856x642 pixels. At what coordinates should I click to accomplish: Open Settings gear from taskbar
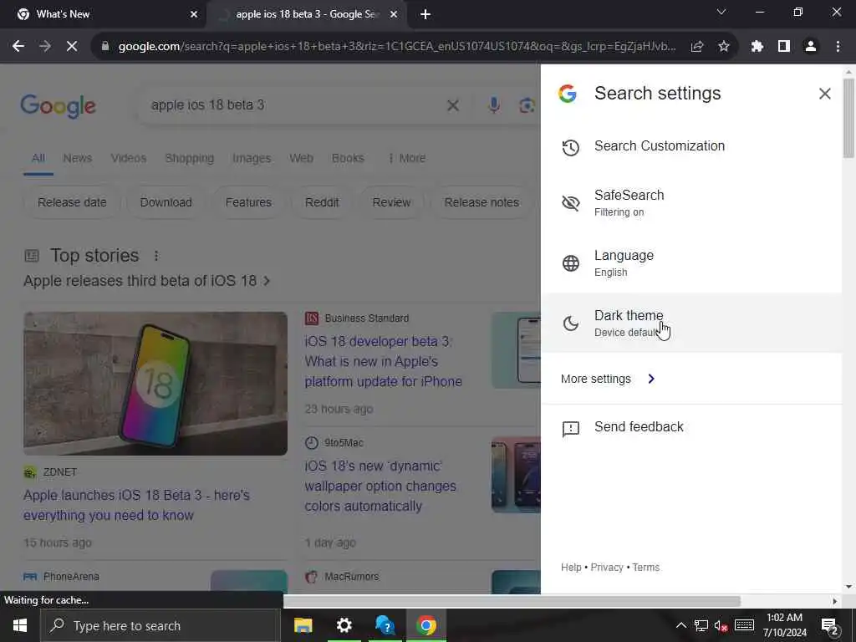point(344,625)
